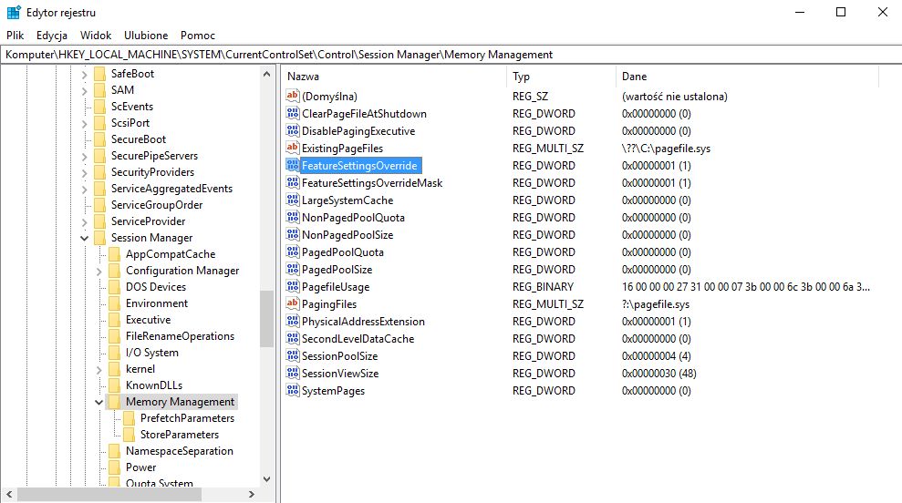Select the FeatureSettingsOverride value name

click(x=359, y=166)
